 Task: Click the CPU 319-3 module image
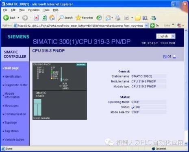60,91
